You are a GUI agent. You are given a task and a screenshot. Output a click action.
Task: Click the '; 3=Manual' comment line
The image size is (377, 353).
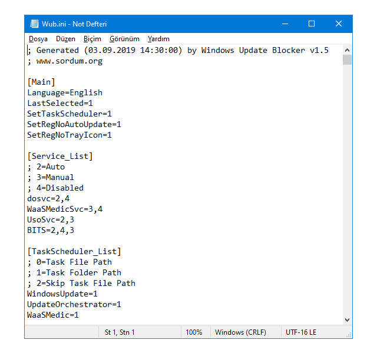tap(51, 178)
